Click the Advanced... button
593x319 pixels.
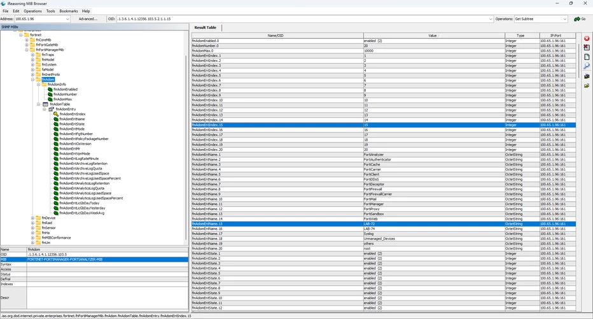click(88, 19)
